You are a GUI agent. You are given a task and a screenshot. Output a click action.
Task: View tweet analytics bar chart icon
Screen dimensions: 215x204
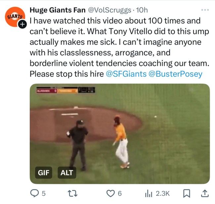click(149, 193)
